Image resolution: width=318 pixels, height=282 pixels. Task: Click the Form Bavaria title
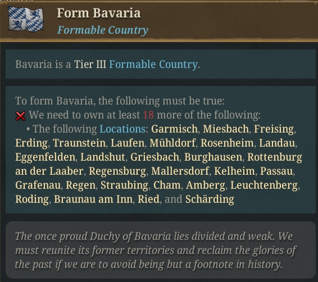(x=98, y=13)
